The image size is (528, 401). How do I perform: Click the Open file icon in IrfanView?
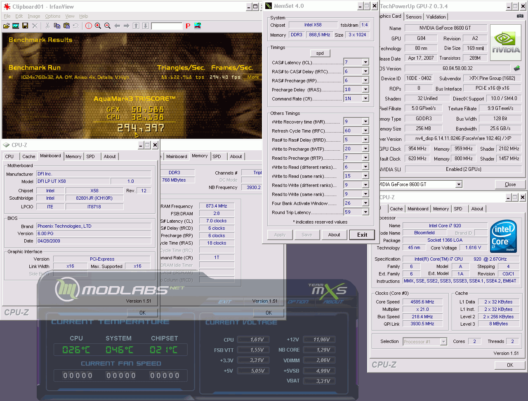[x=6, y=26]
